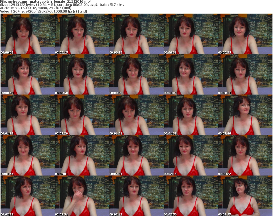Click the frame stamped 00:01:46

click(245, 115)
